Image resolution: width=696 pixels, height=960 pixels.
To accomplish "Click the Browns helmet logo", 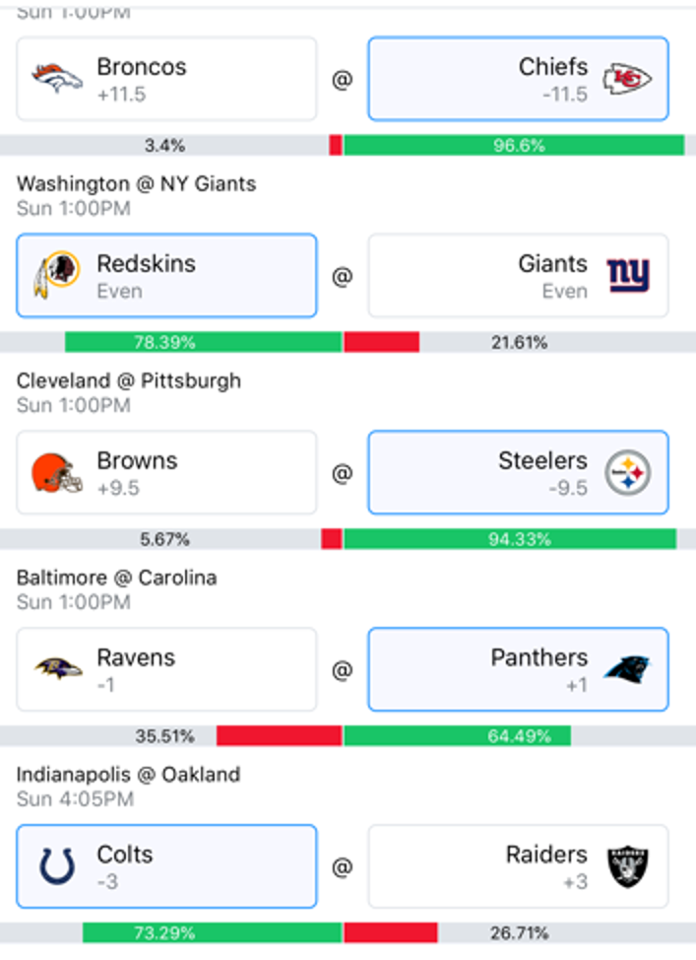I will [57, 473].
